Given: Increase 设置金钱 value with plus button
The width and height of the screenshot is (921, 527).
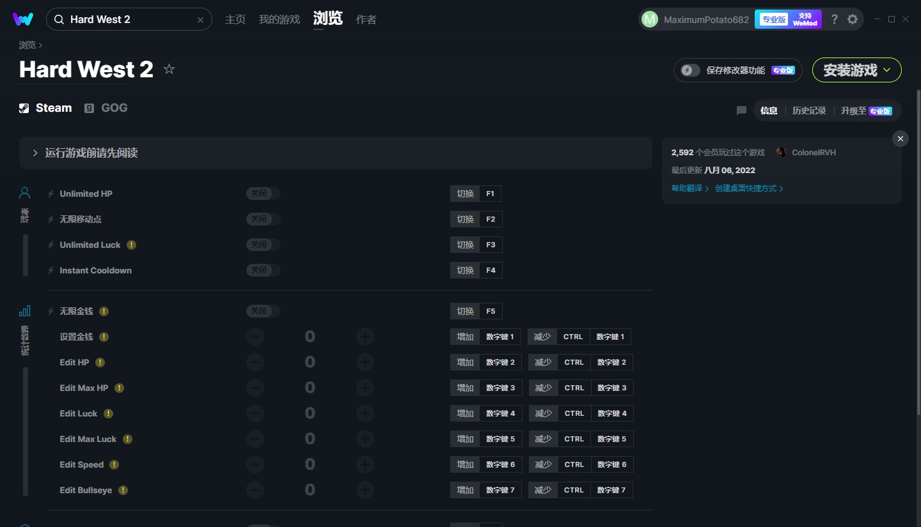Looking at the screenshot, I should 365,337.
